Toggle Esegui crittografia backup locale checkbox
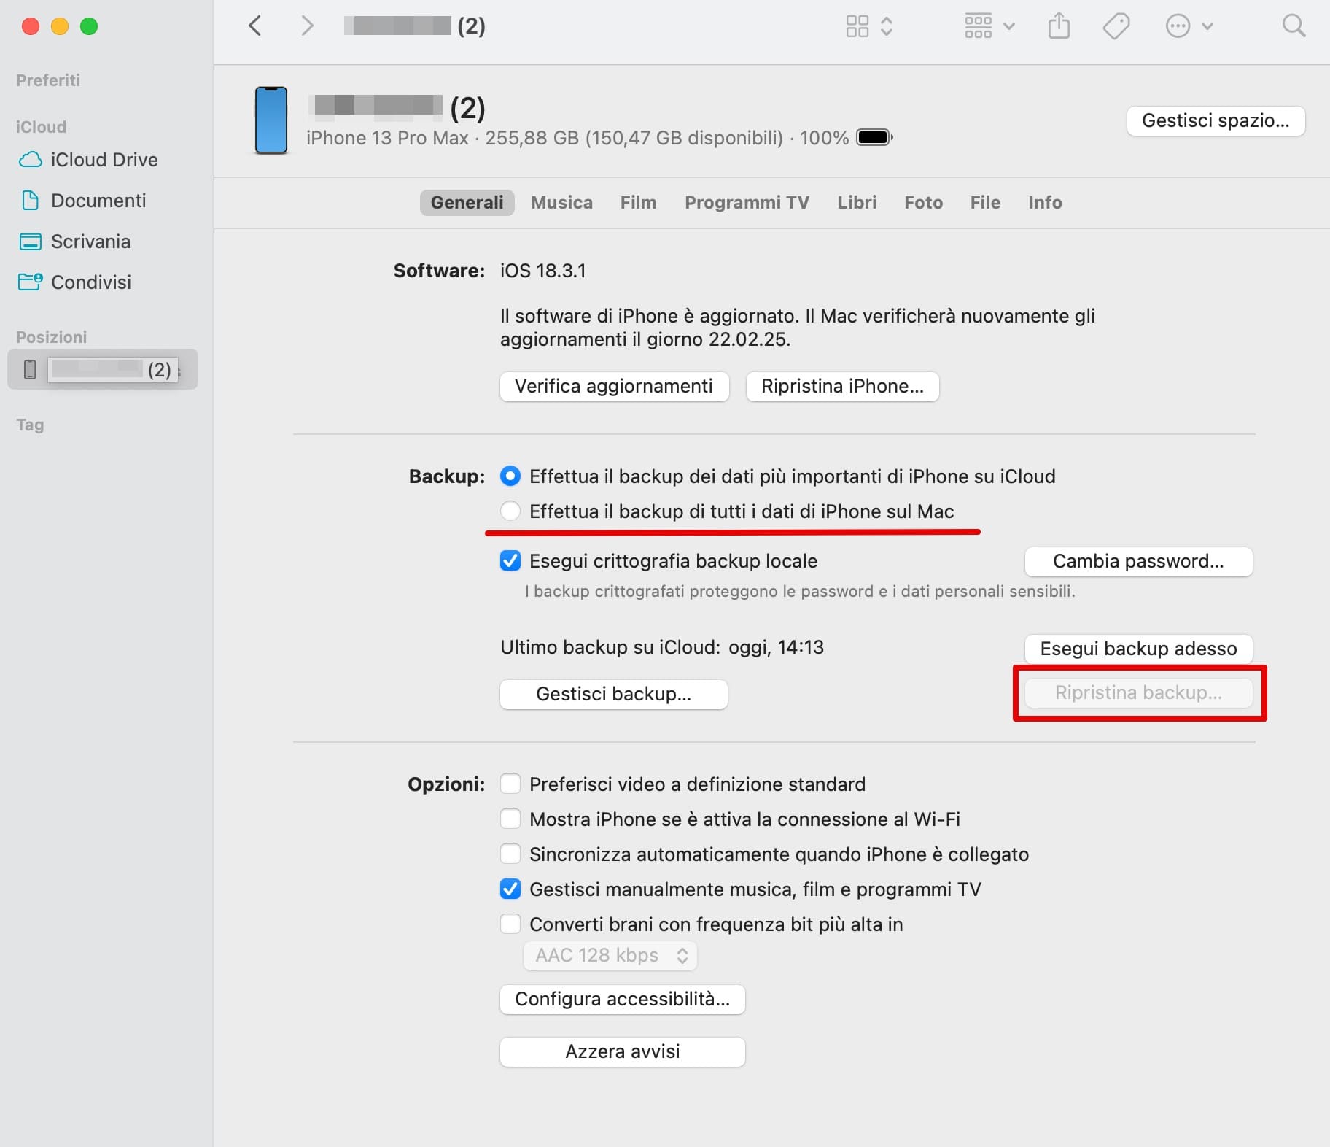The width and height of the screenshot is (1330, 1147). click(510, 560)
